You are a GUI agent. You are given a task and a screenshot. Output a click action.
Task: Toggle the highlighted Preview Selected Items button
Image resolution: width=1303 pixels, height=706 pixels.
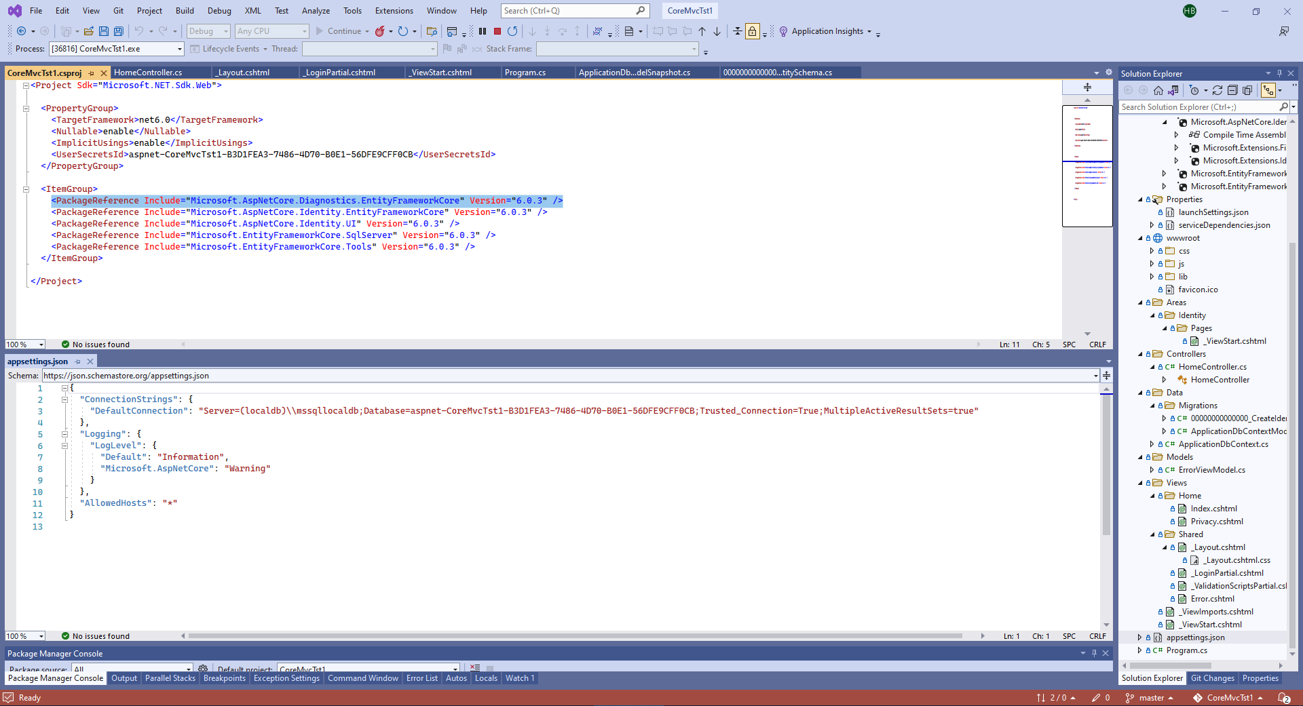click(1268, 90)
